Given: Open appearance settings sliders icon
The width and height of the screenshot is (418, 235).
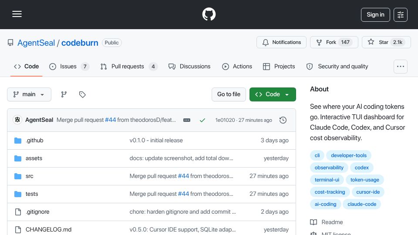Looking at the screenshot, I should click(401, 15).
